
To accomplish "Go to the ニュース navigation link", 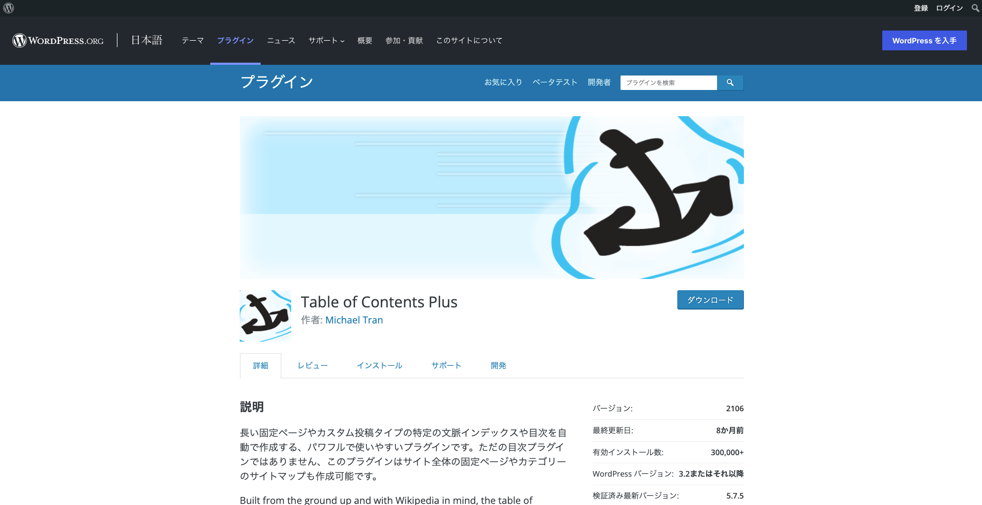I will [x=281, y=41].
